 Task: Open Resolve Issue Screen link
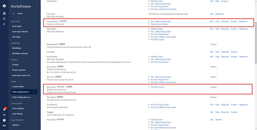click(159, 24)
